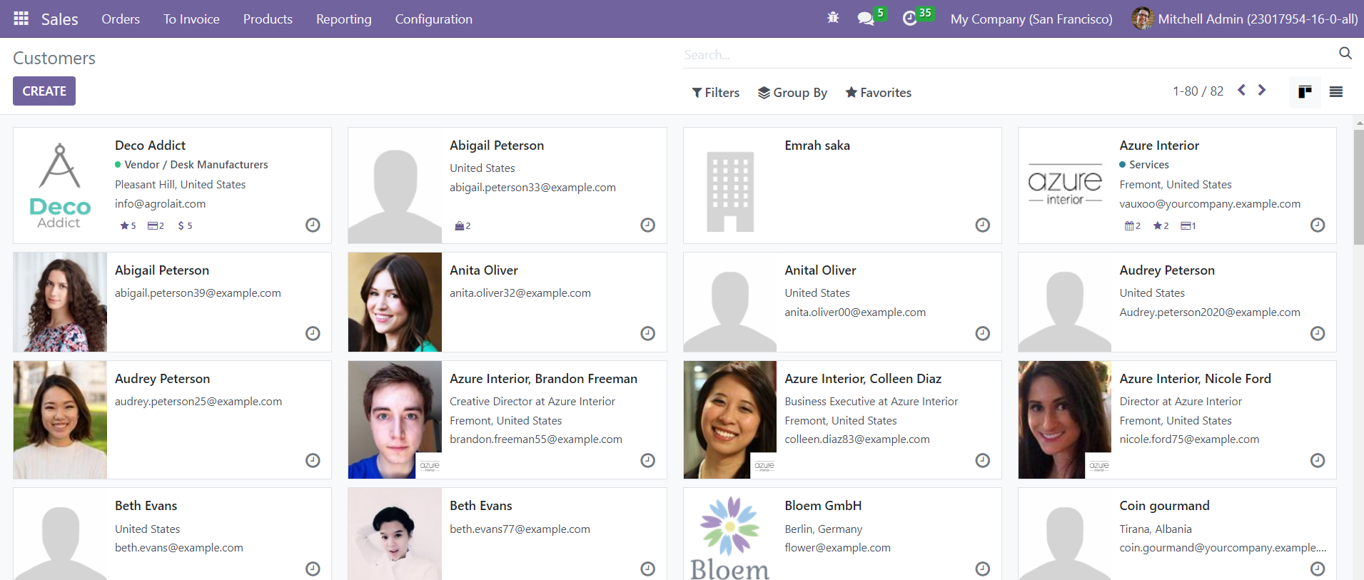This screenshot has width=1364, height=580.
Task: Click email anita.oliver32@example.com
Action: (x=520, y=293)
